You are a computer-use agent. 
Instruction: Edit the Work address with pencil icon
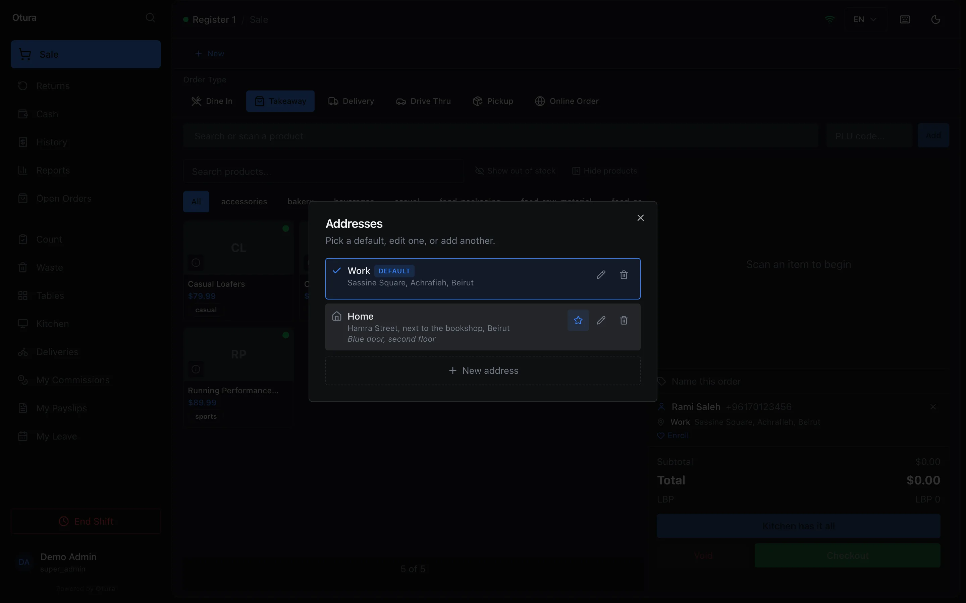click(601, 275)
